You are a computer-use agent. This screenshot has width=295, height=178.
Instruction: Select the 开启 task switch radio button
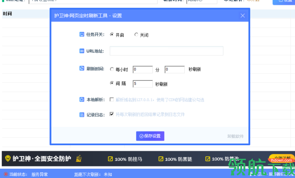(x=112, y=34)
